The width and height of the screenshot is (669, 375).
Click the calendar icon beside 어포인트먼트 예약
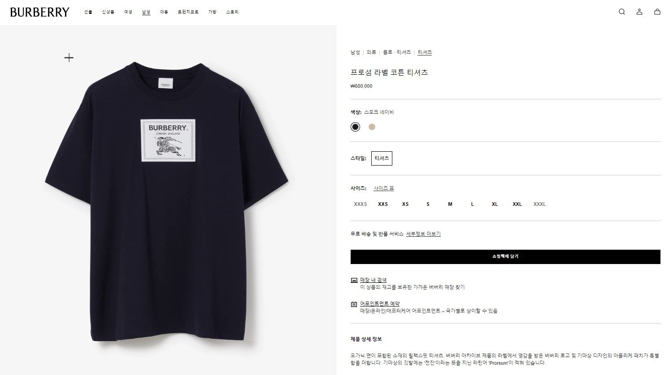coord(354,304)
